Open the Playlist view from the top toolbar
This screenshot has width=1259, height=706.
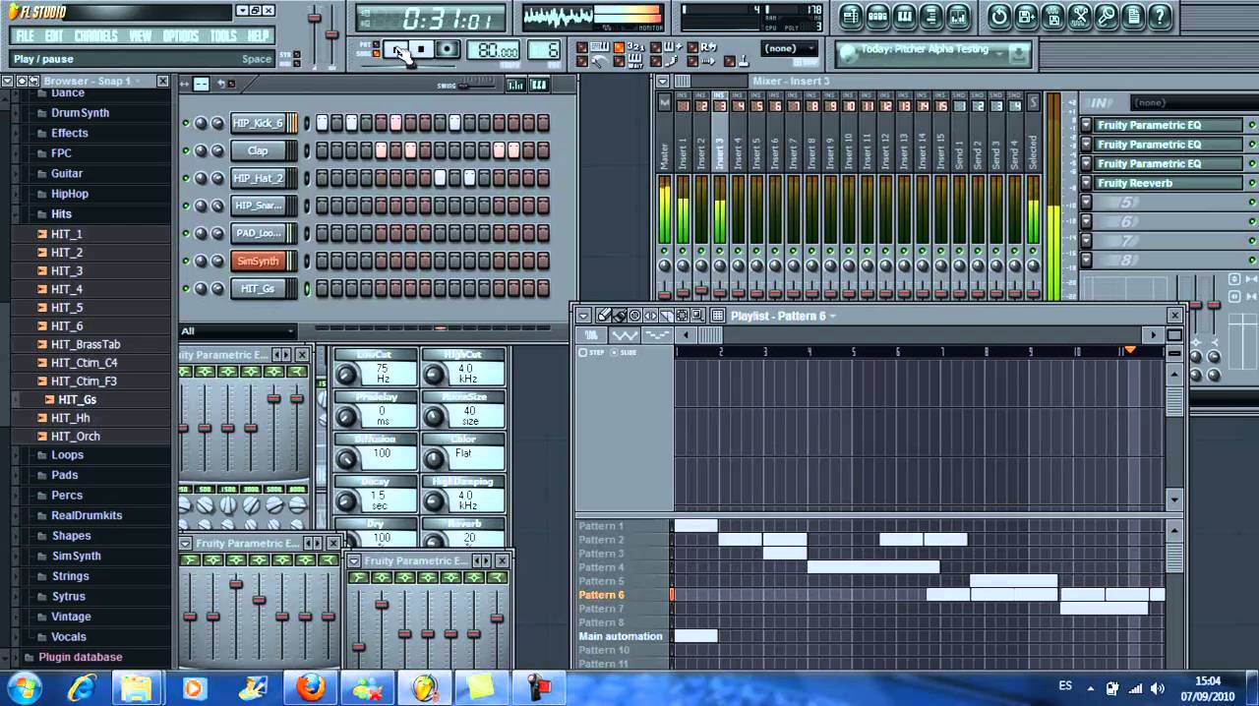pyautogui.click(x=853, y=16)
